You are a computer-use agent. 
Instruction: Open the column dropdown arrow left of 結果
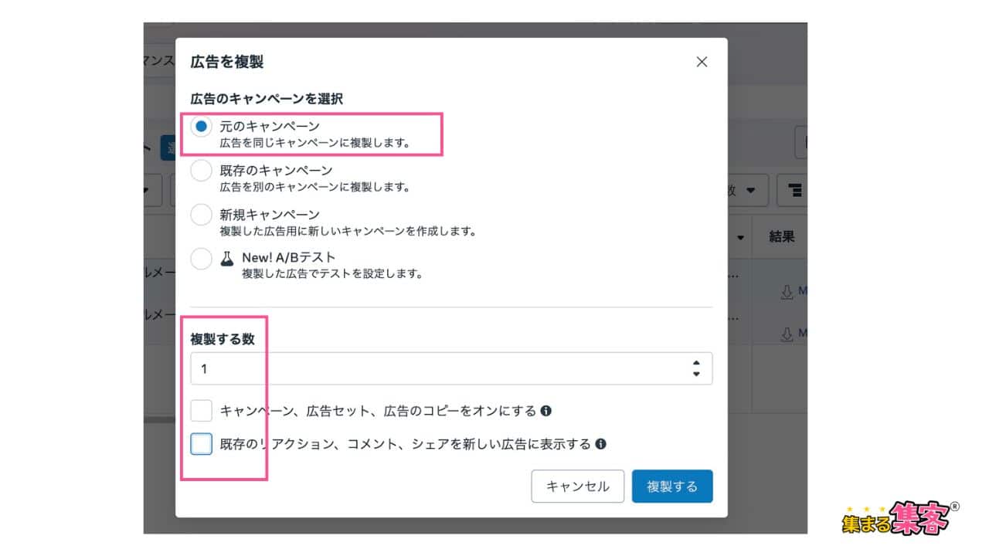743,236
